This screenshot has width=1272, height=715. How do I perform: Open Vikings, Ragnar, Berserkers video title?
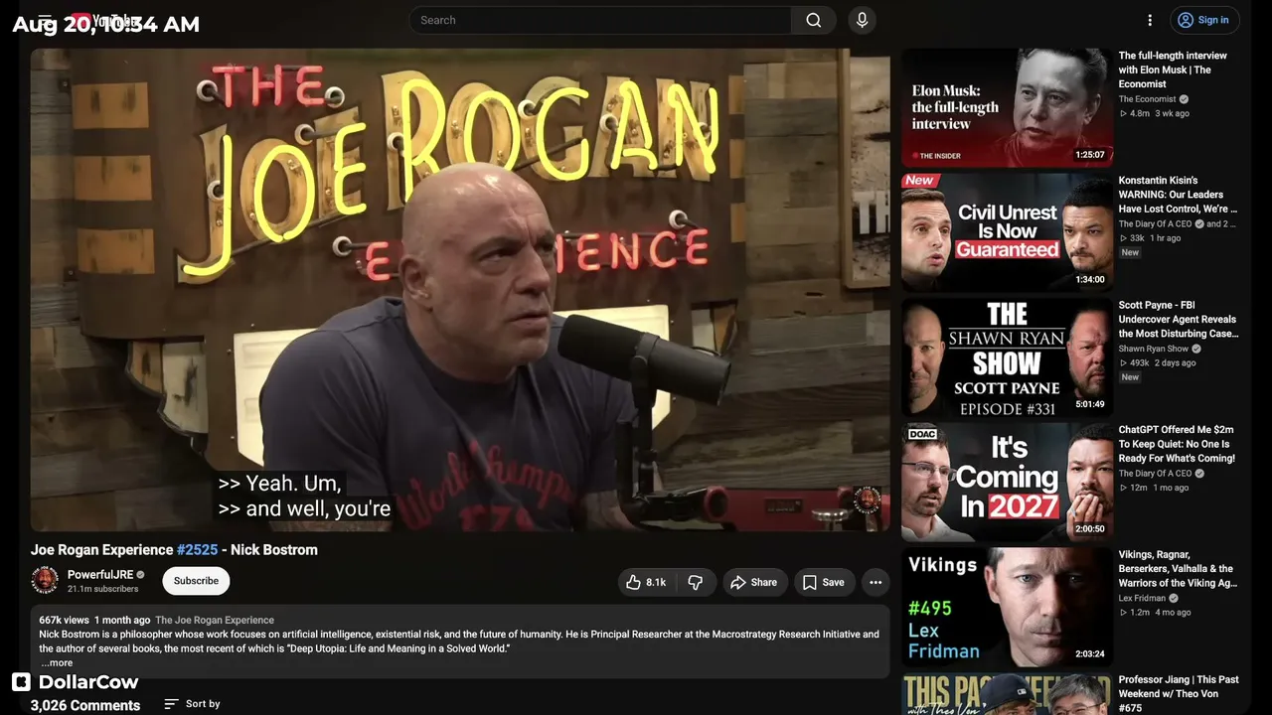[1178, 569]
